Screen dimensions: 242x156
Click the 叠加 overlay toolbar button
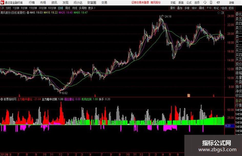(x=180, y=8)
